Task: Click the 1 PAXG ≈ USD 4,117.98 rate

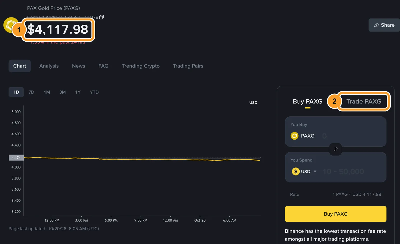Action: (x=357, y=194)
